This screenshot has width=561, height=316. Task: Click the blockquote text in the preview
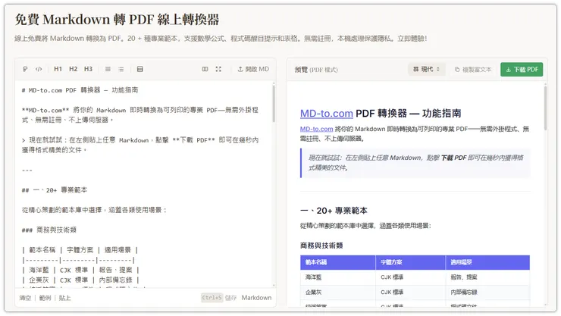(x=415, y=163)
